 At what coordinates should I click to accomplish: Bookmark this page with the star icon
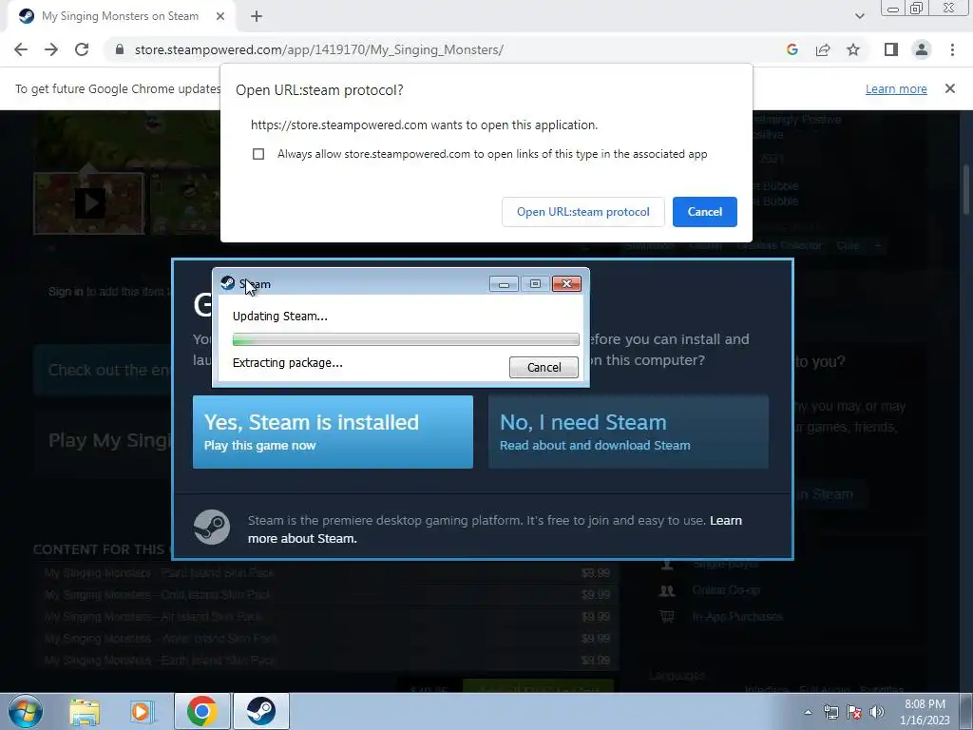(853, 49)
